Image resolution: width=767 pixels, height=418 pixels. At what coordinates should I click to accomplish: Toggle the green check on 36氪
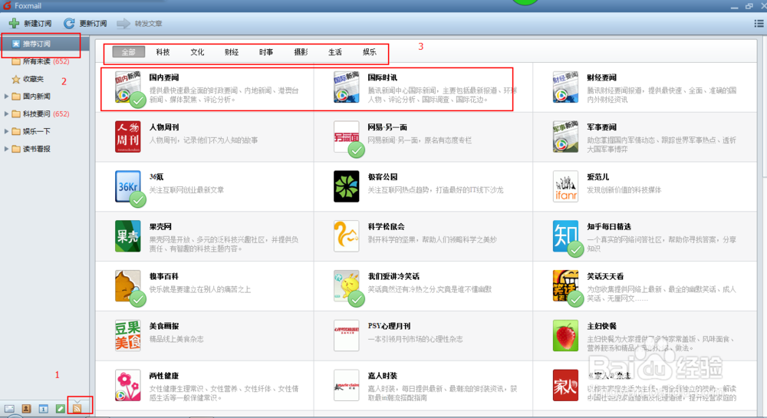pos(138,199)
